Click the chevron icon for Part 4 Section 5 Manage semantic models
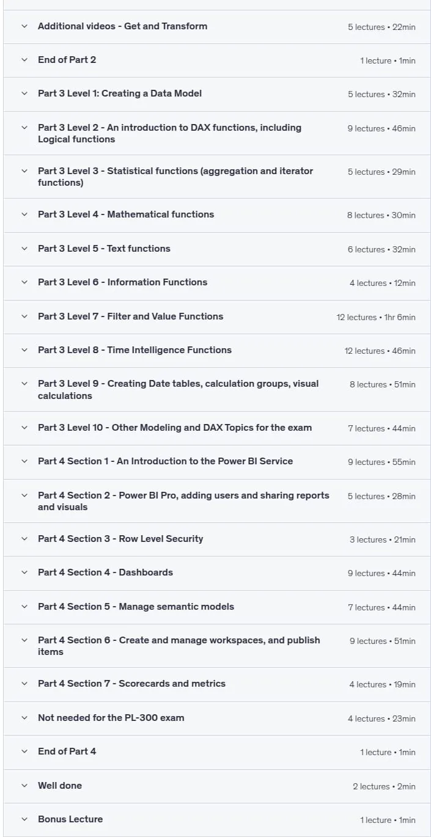Image resolution: width=431 pixels, height=837 pixels. pos(24,607)
